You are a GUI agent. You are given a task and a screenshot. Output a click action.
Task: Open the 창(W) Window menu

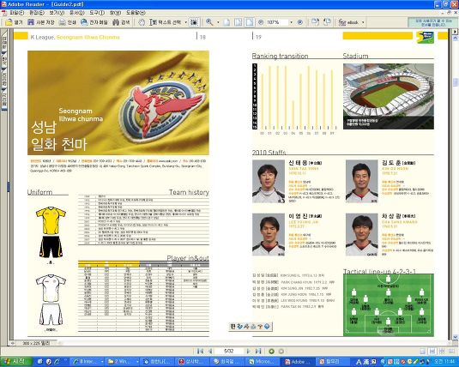pyautogui.click(x=115, y=13)
